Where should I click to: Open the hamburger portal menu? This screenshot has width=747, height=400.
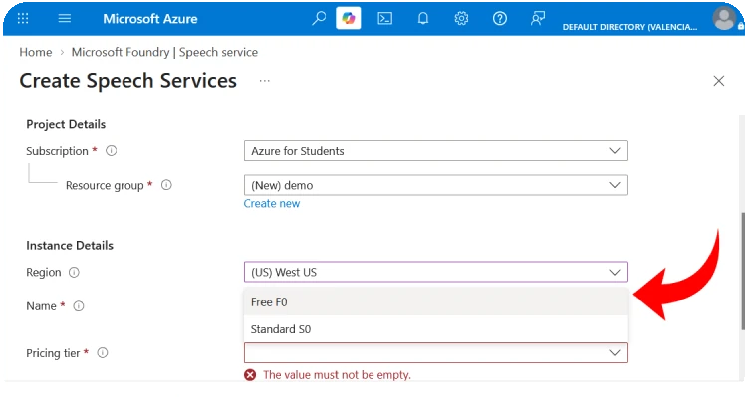coord(65,19)
